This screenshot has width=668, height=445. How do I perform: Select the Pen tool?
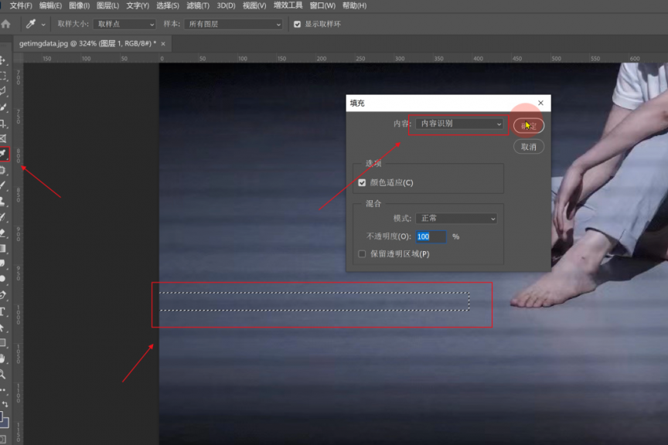(3, 295)
